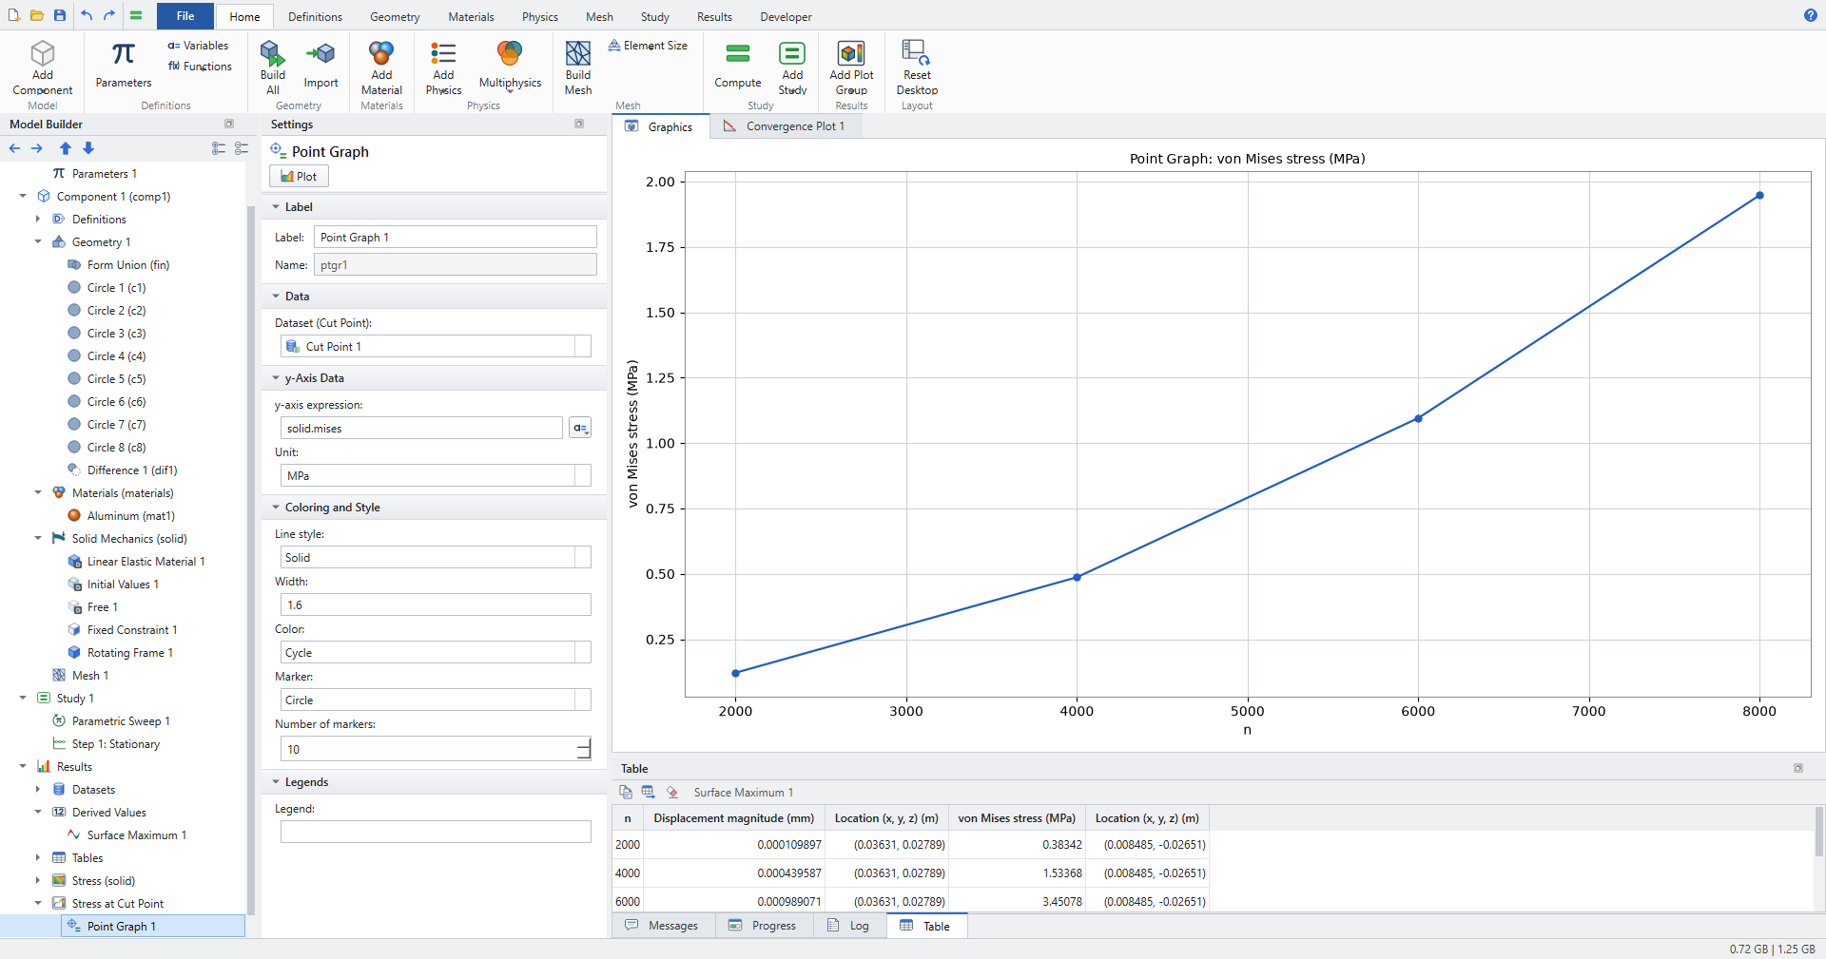The image size is (1826, 959).
Task: Collapse the y-Axis Data section
Action: pyautogui.click(x=276, y=378)
